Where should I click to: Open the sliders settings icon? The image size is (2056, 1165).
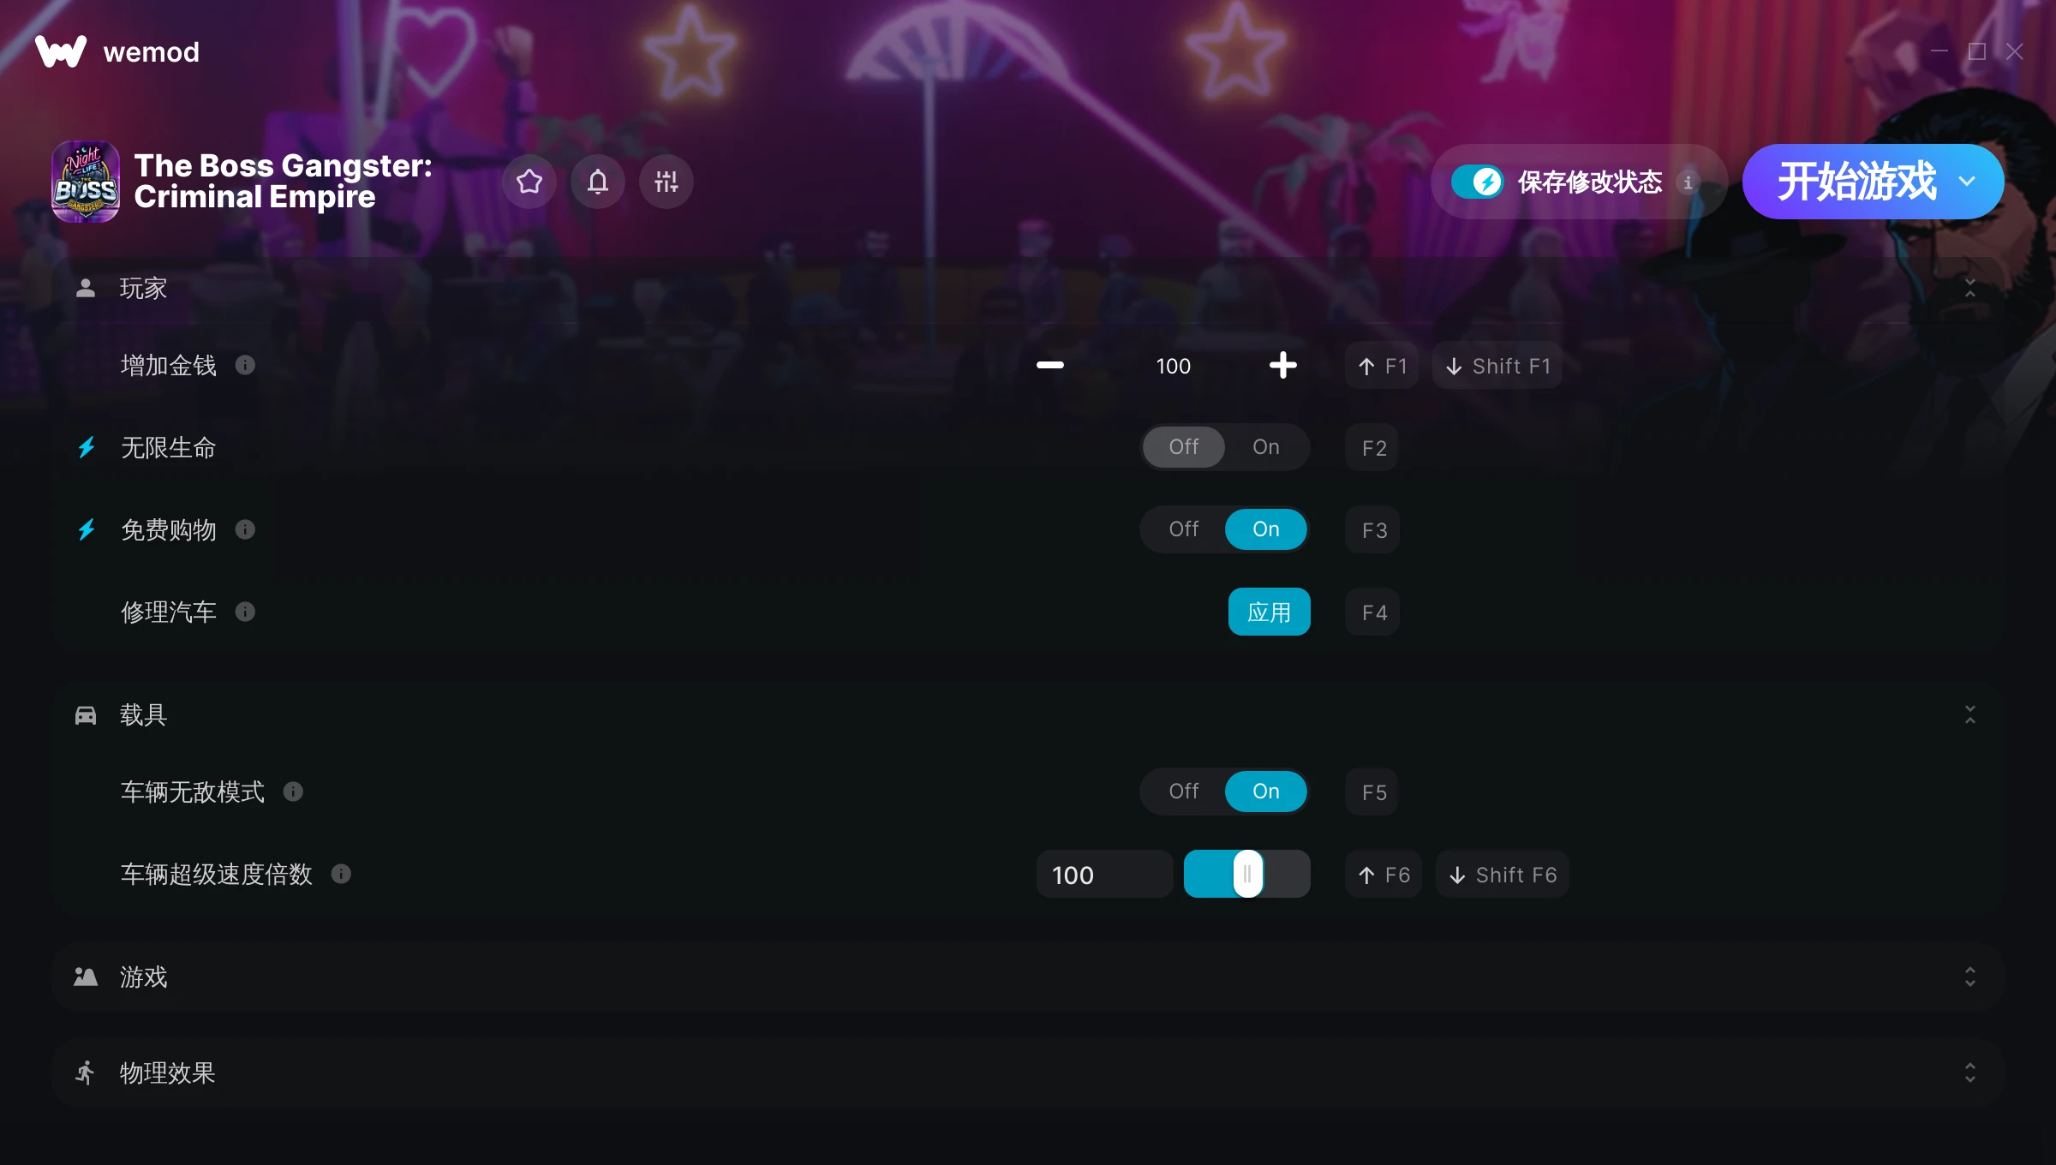[666, 182]
